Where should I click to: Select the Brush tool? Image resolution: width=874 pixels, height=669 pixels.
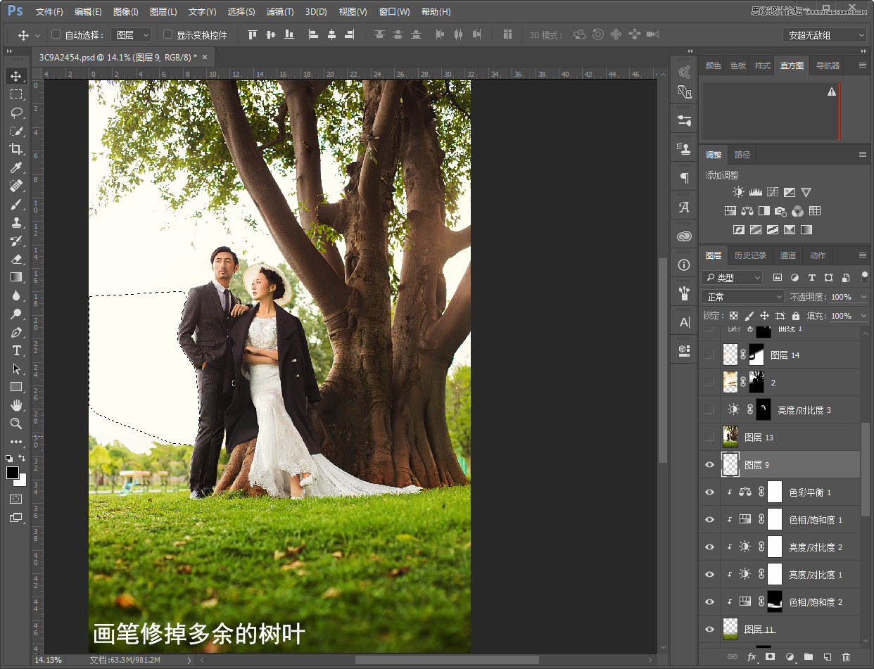point(15,204)
